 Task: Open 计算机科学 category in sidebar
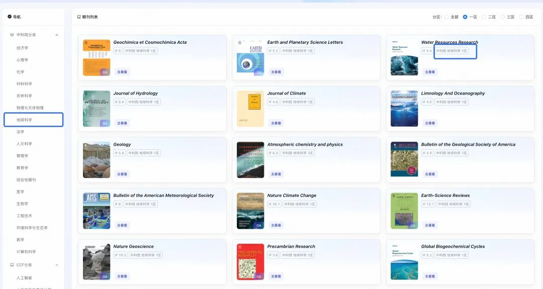point(26,252)
